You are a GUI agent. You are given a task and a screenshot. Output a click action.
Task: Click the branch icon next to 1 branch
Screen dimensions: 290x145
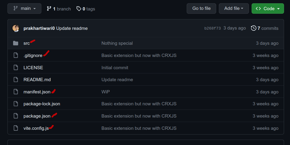coord(49,9)
